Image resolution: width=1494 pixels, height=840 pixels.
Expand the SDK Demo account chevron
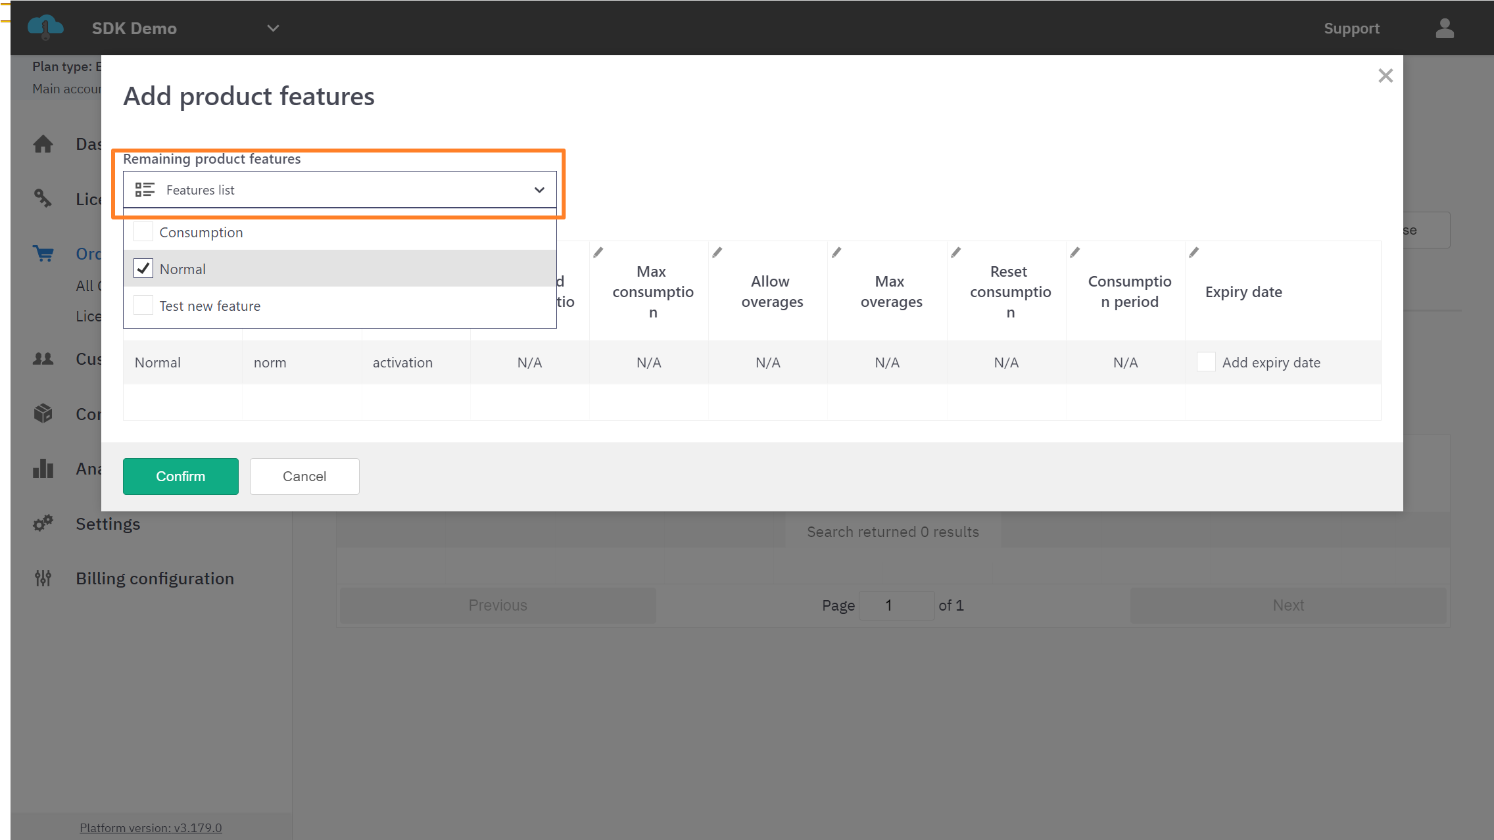coord(273,28)
